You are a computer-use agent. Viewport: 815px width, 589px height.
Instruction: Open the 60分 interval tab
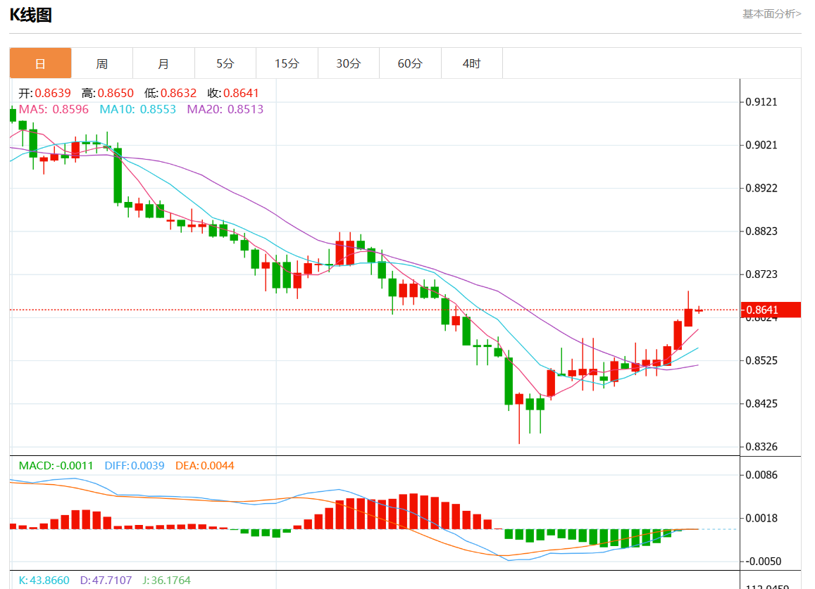[410, 63]
